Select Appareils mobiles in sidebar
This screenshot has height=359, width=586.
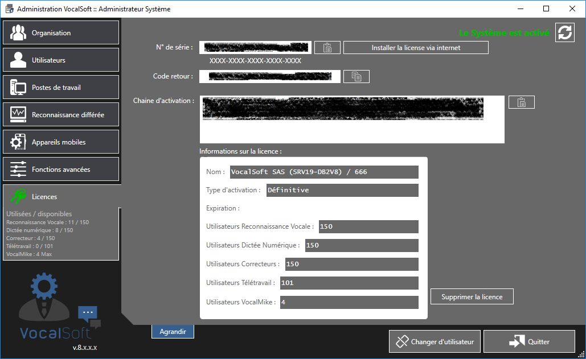coord(61,142)
